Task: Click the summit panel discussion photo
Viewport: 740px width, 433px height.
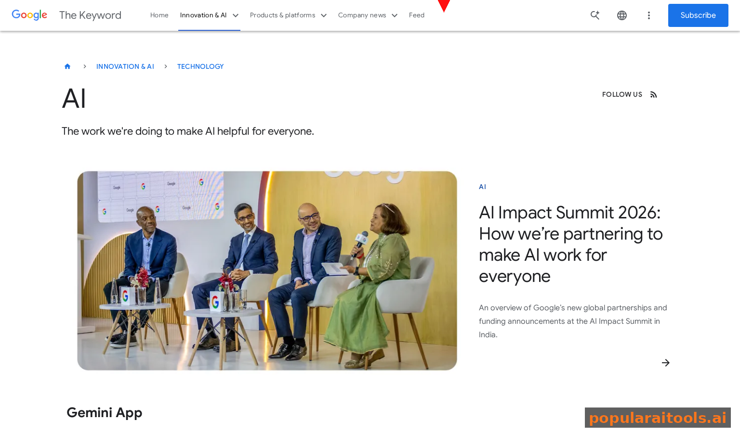Action: 267,270
